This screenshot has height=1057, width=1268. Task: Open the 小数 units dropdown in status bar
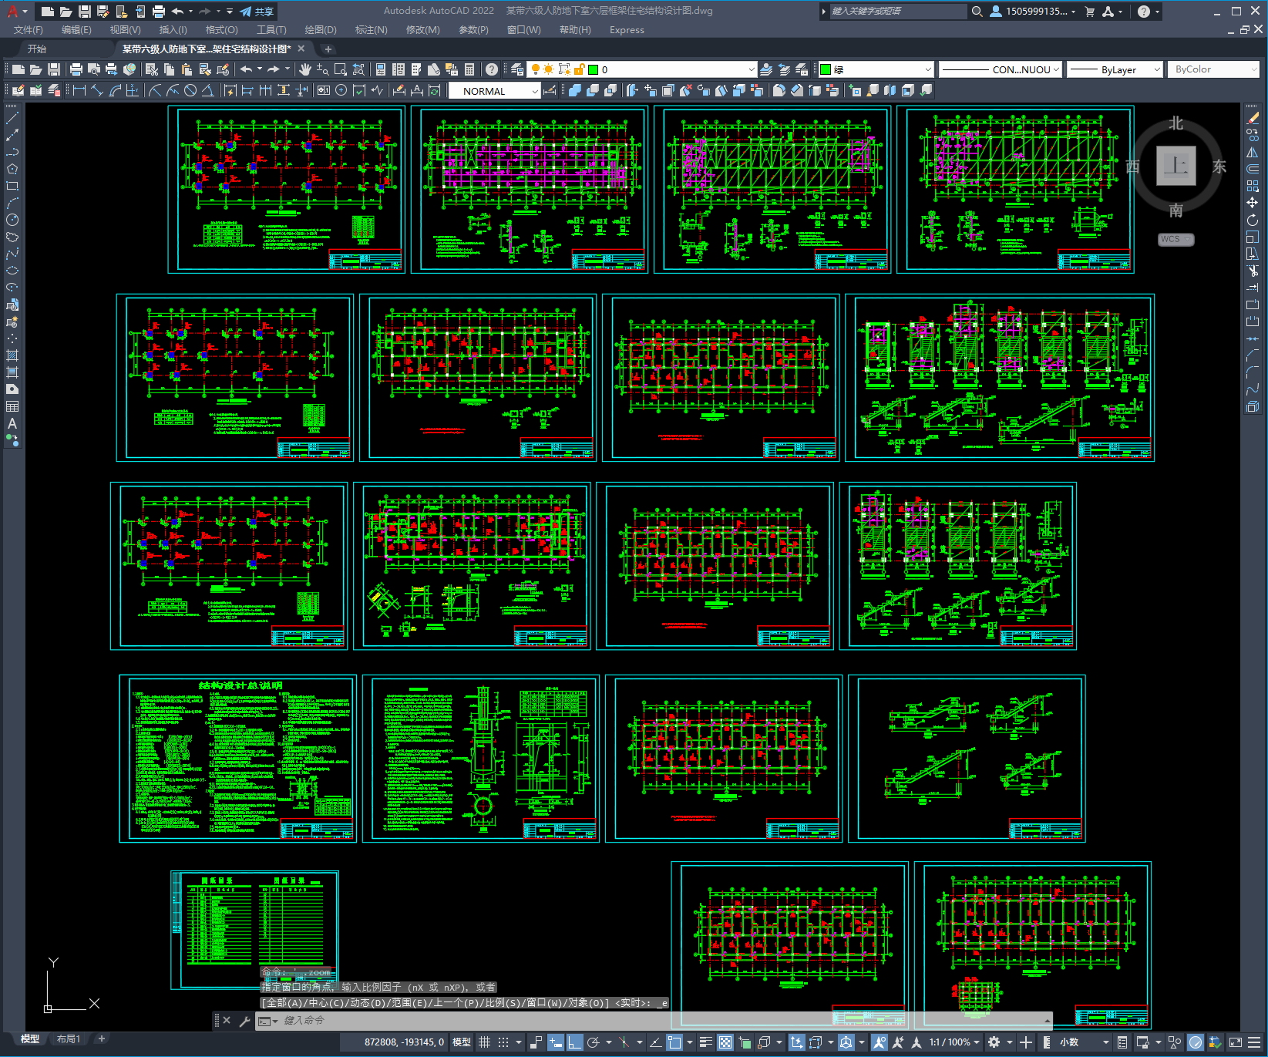[x=1084, y=1042]
